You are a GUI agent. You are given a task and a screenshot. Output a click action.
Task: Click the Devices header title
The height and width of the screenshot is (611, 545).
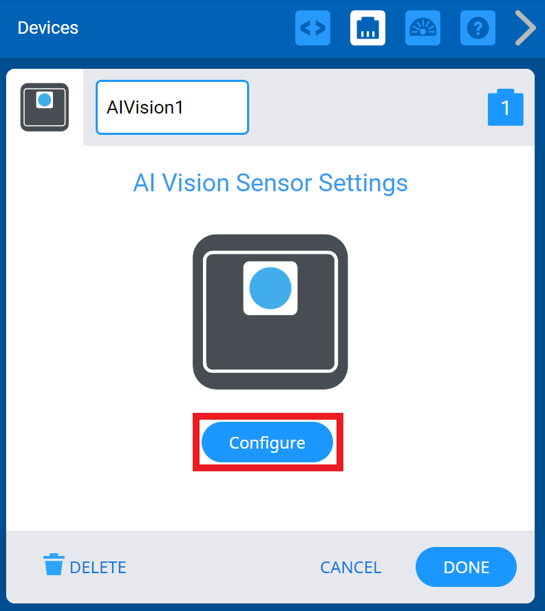(47, 28)
